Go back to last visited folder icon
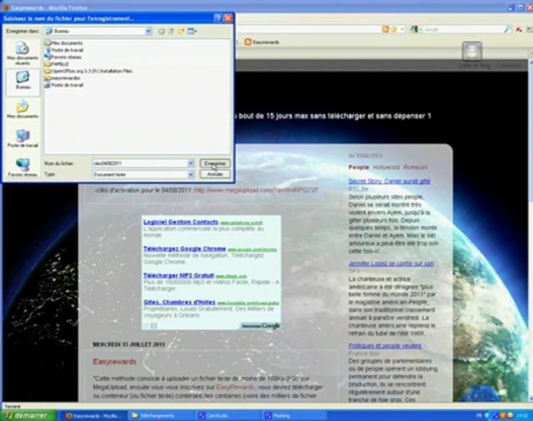Image resolution: width=533 pixels, height=421 pixels. point(161,32)
